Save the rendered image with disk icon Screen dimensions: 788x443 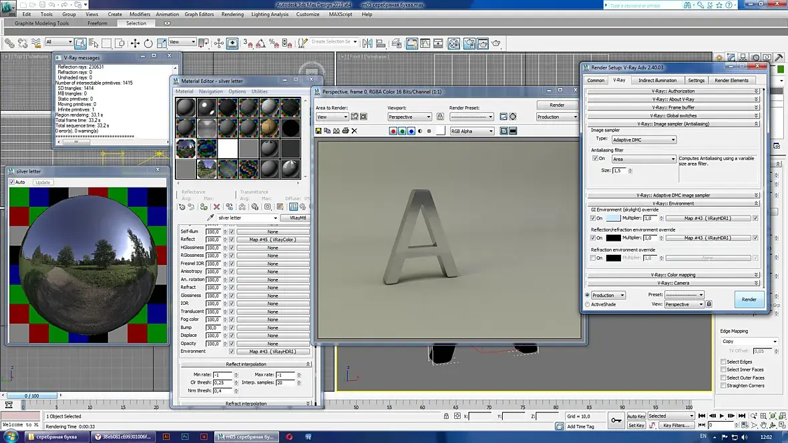point(319,131)
